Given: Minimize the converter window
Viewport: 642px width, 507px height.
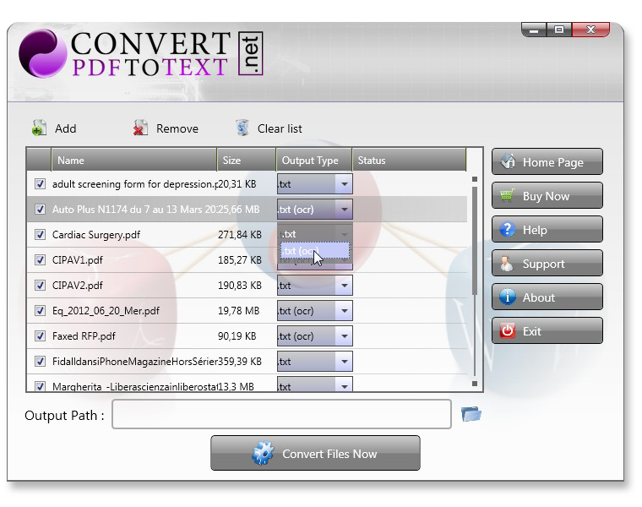Looking at the screenshot, I should 534,30.
